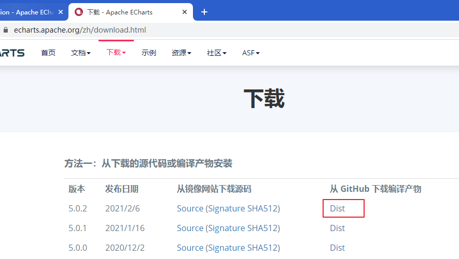This screenshot has height=259, width=459.
Task: Click the 下载 page title
Action: tap(264, 98)
